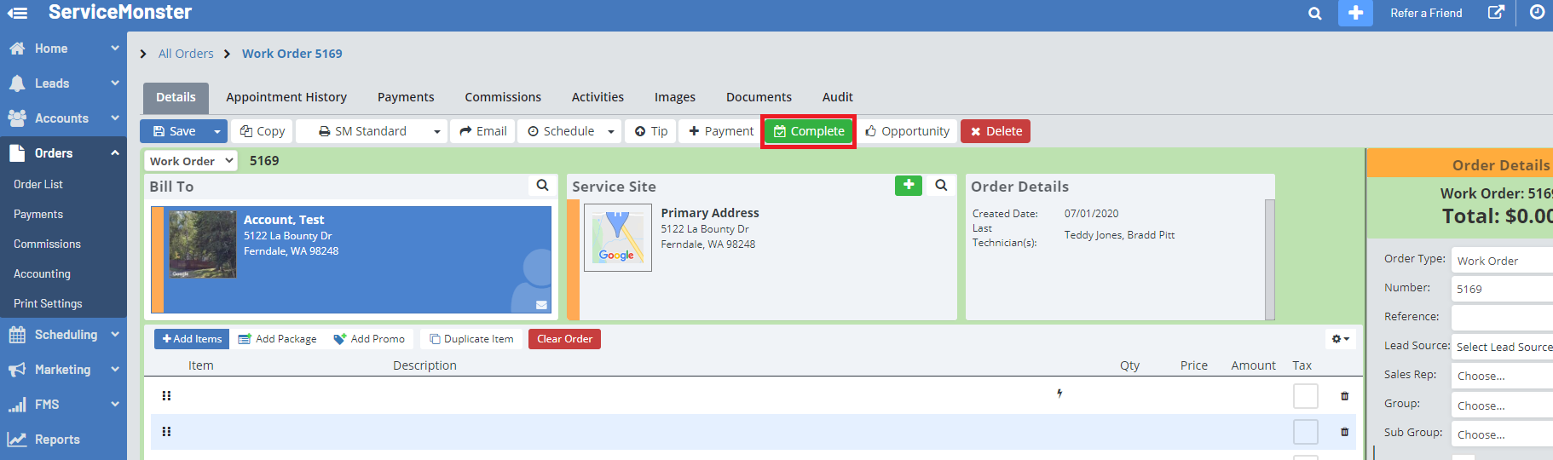The width and height of the screenshot is (1553, 460).
Task: Open the gear settings for line items
Action: [1340, 339]
